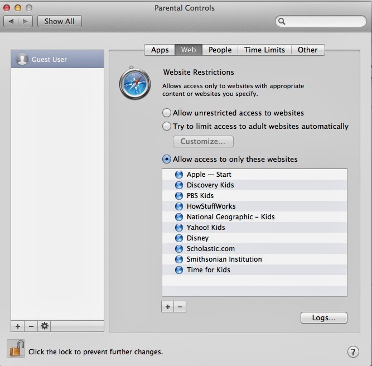
Task: Remove a user with the sidebar minus button
Action: tap(31, 326)
